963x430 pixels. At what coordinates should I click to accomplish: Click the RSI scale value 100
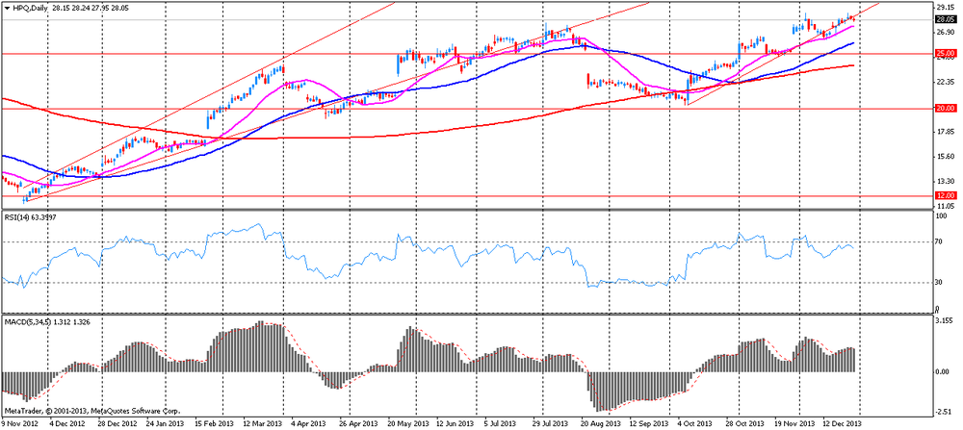940,217
